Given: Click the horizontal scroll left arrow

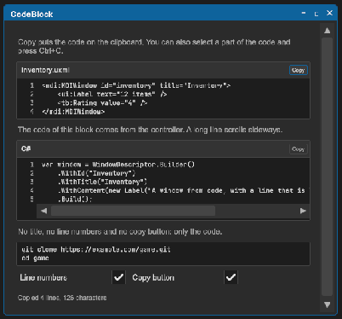Looking at the screenshot, I should coord(43,211).
